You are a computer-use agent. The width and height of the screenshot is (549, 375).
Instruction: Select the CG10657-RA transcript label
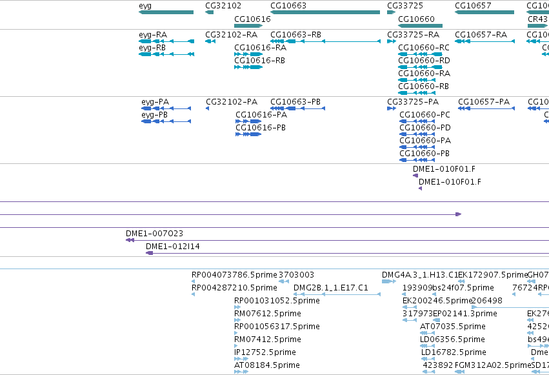point(481,35)
